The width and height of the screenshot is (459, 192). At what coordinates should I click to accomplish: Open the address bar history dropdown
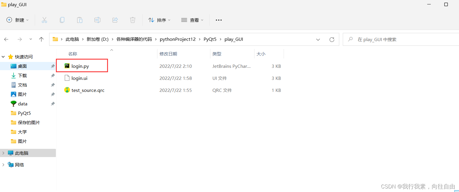point(318,39)
